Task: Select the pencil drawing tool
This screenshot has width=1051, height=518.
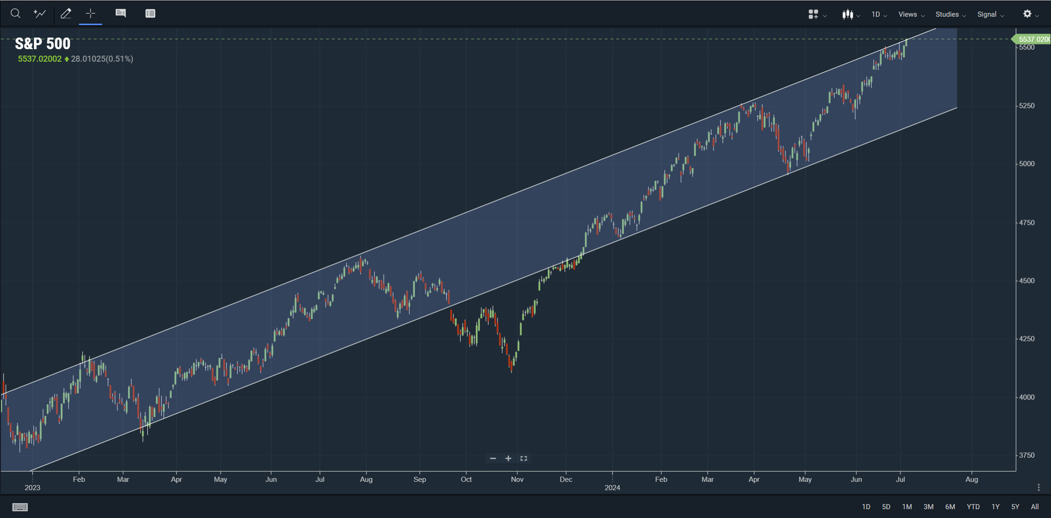Action: (66, 13)
